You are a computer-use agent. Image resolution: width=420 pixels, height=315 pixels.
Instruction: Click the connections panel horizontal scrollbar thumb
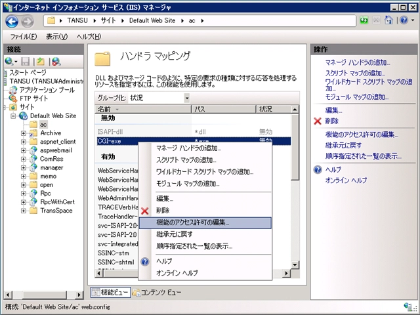pyautogui.click(x=44, y=295)
